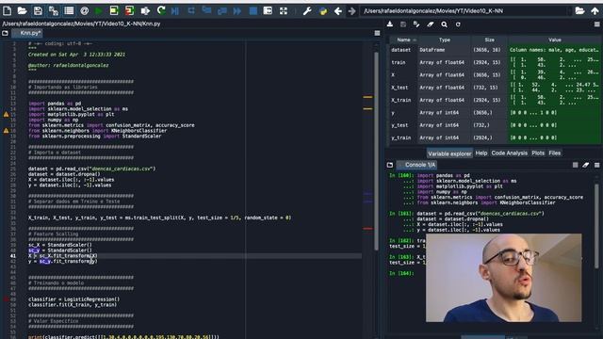Open Variable explorer options menu
603x339 pixels.
[x=596, y=24]
